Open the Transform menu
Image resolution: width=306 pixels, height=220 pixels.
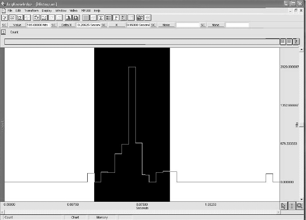[x=32, y=10]
